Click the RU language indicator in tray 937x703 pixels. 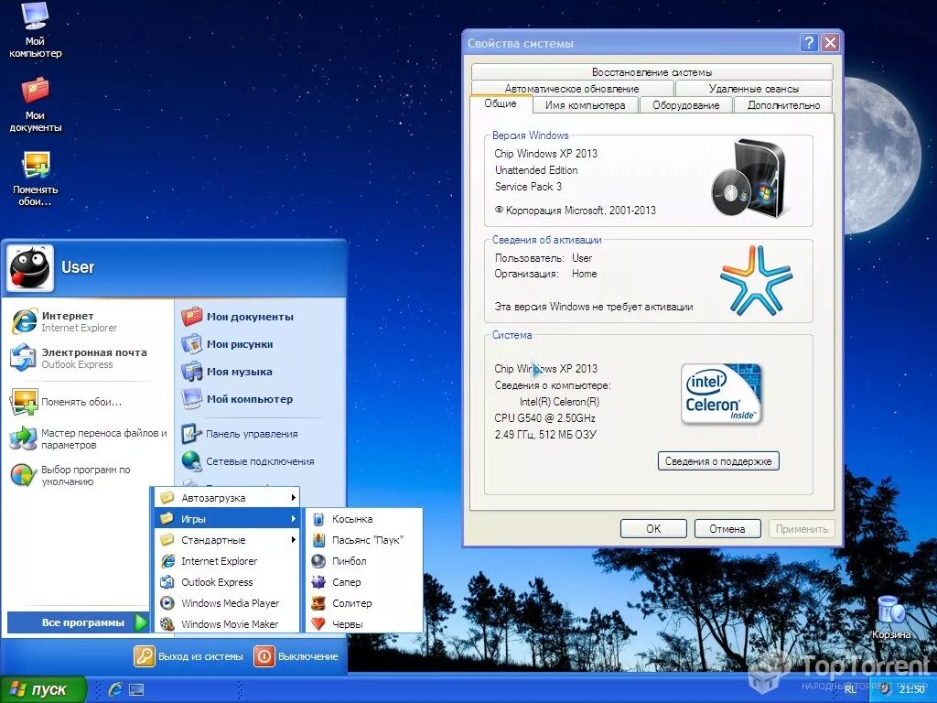(850, 690)
